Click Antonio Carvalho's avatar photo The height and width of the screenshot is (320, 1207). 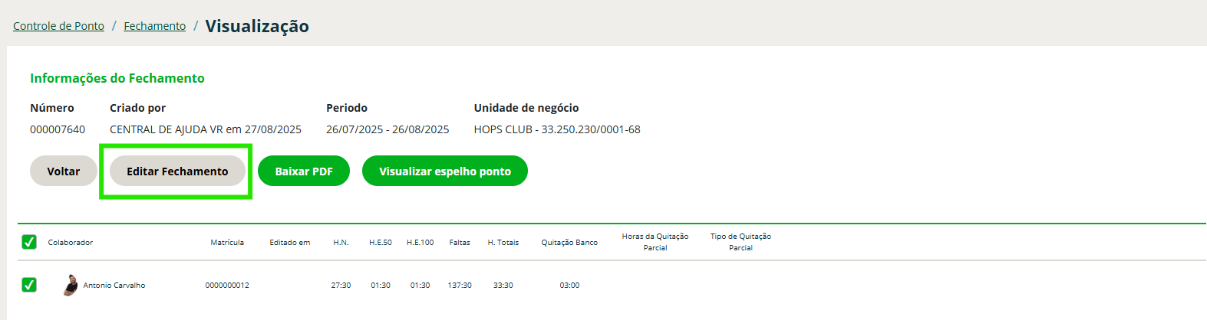[x=71, y=285]
